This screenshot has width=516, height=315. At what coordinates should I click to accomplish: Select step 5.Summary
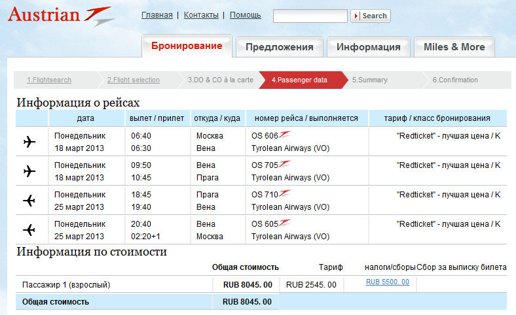click(370, 80)
